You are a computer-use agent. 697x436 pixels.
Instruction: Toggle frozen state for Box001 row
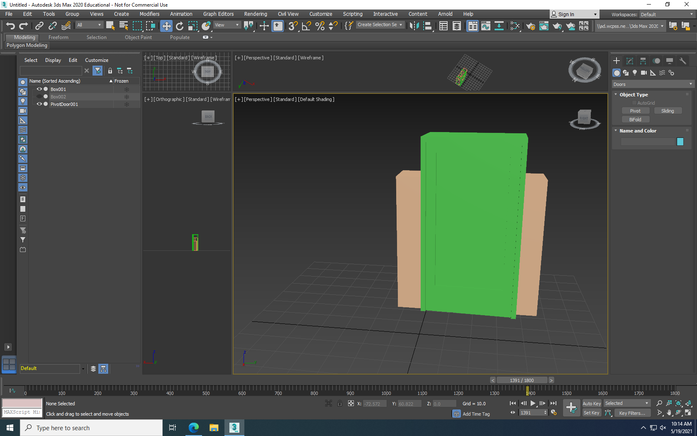click(x=127, y=89)
